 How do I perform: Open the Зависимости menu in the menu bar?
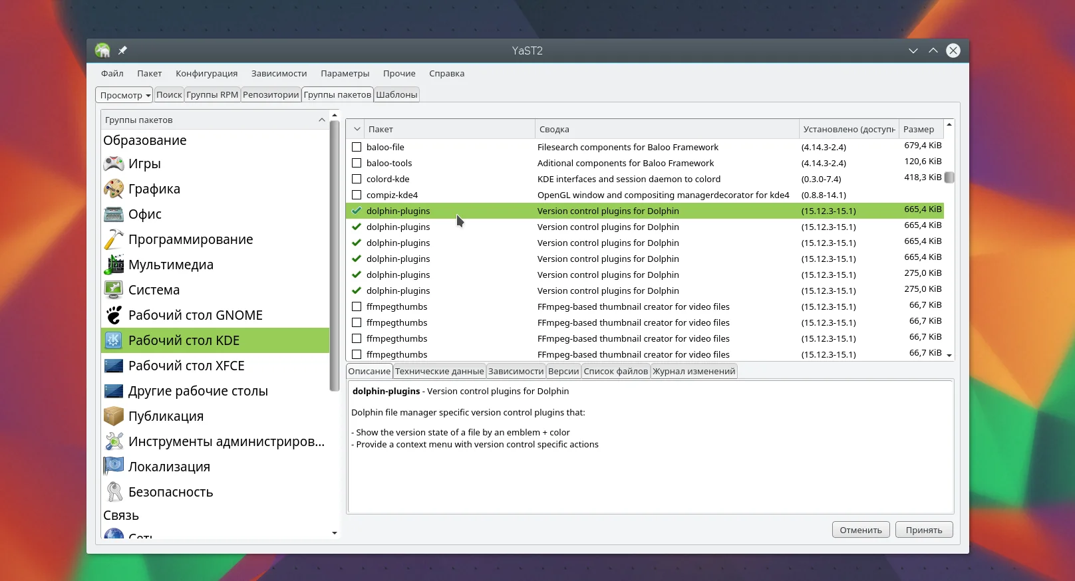coord(279,74)
